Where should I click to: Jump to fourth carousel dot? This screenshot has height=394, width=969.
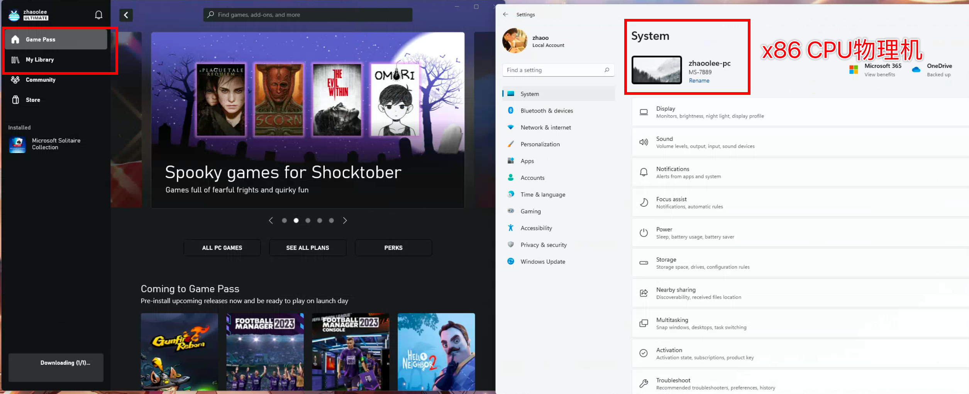click(320, 221)
